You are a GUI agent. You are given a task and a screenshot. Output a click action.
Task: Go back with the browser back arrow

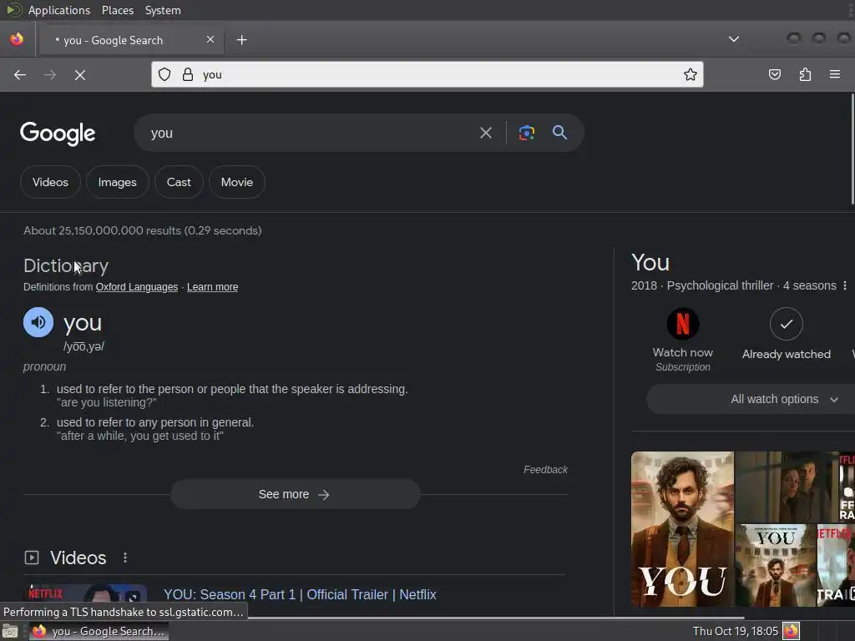click(20, 74)
